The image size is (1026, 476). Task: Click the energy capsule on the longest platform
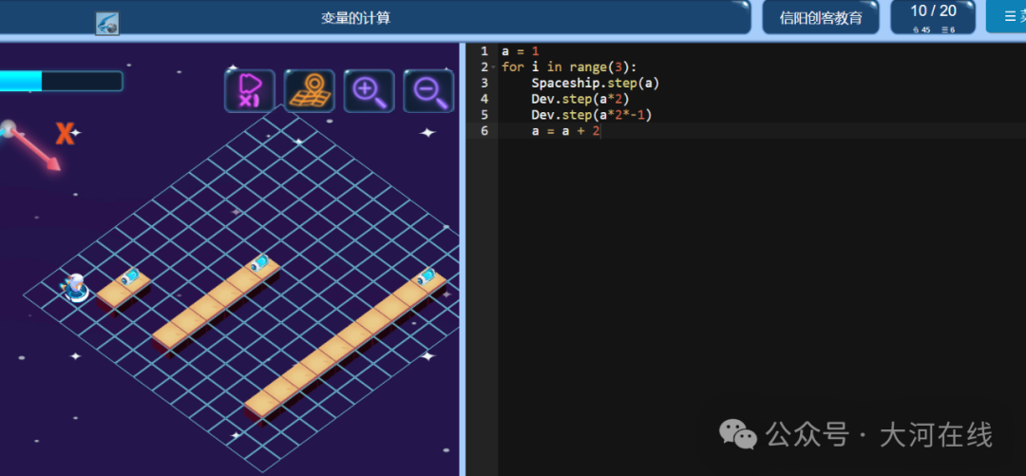point(427,276)
